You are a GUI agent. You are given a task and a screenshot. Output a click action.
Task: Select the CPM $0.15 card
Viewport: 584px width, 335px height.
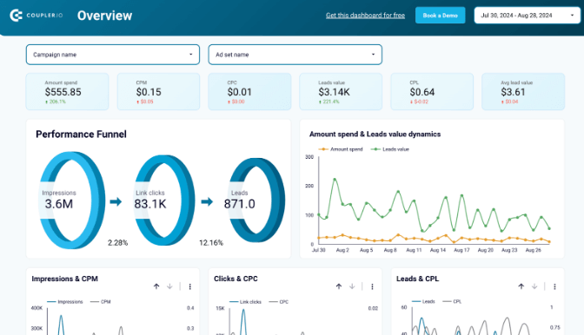click(x=159, y=91)
